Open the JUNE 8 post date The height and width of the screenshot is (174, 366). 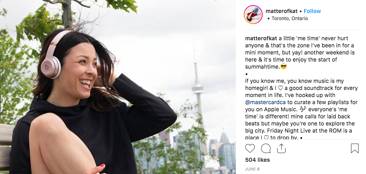[x=252, y=169]
